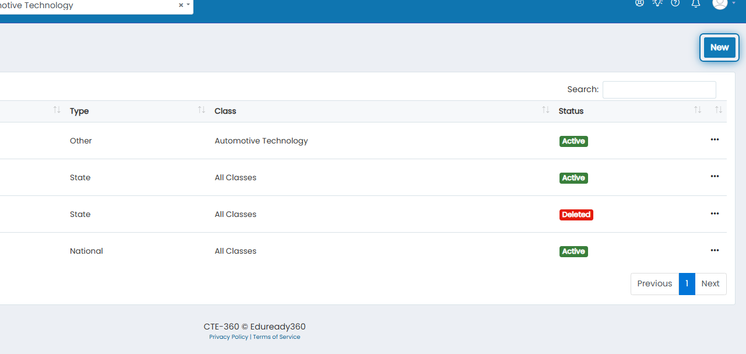Click 'State' in first State row
Screen dimensions: 746x354
(80, 177)
